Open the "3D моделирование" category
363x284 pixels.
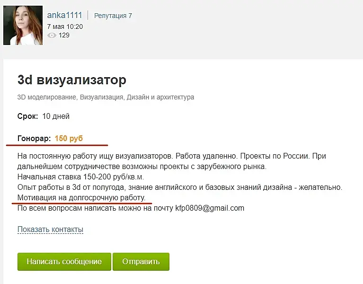(47, 98)
